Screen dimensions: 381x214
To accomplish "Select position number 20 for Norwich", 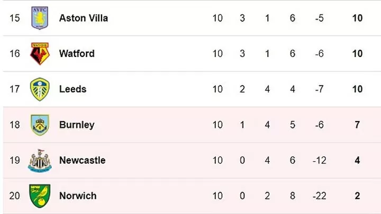I will [15, 196].
